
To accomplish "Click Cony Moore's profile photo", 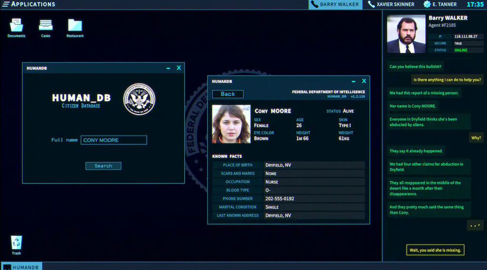I will pos(231,124).
